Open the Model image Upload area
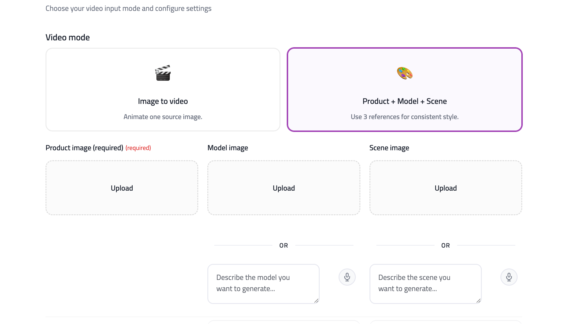The image size is (562, 324). click(x=284, y=188)
